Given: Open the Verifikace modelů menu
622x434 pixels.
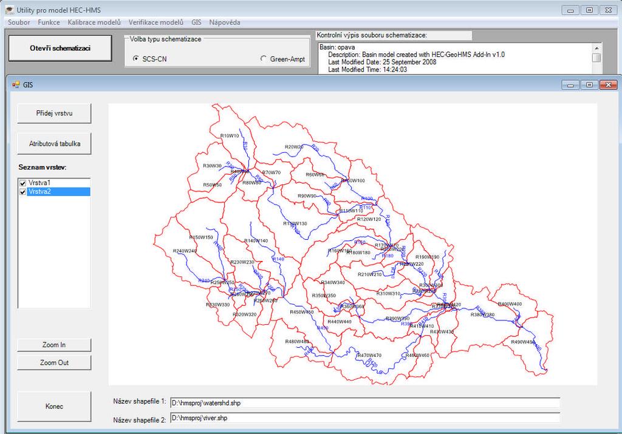Looking at the screenshot, I should coord(156,22).
